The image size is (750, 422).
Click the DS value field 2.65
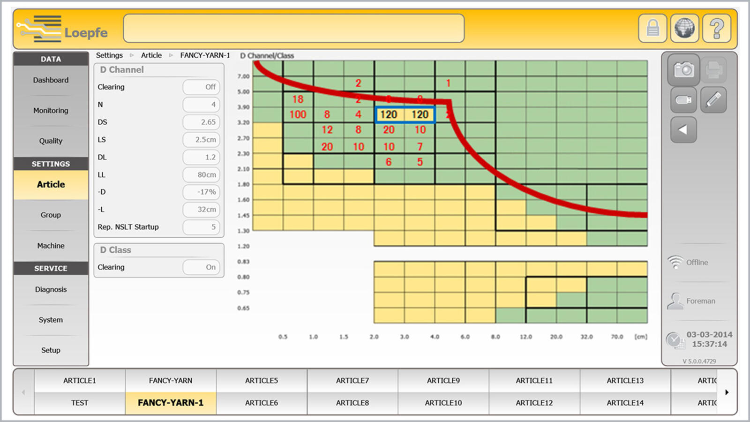point(202,122)
